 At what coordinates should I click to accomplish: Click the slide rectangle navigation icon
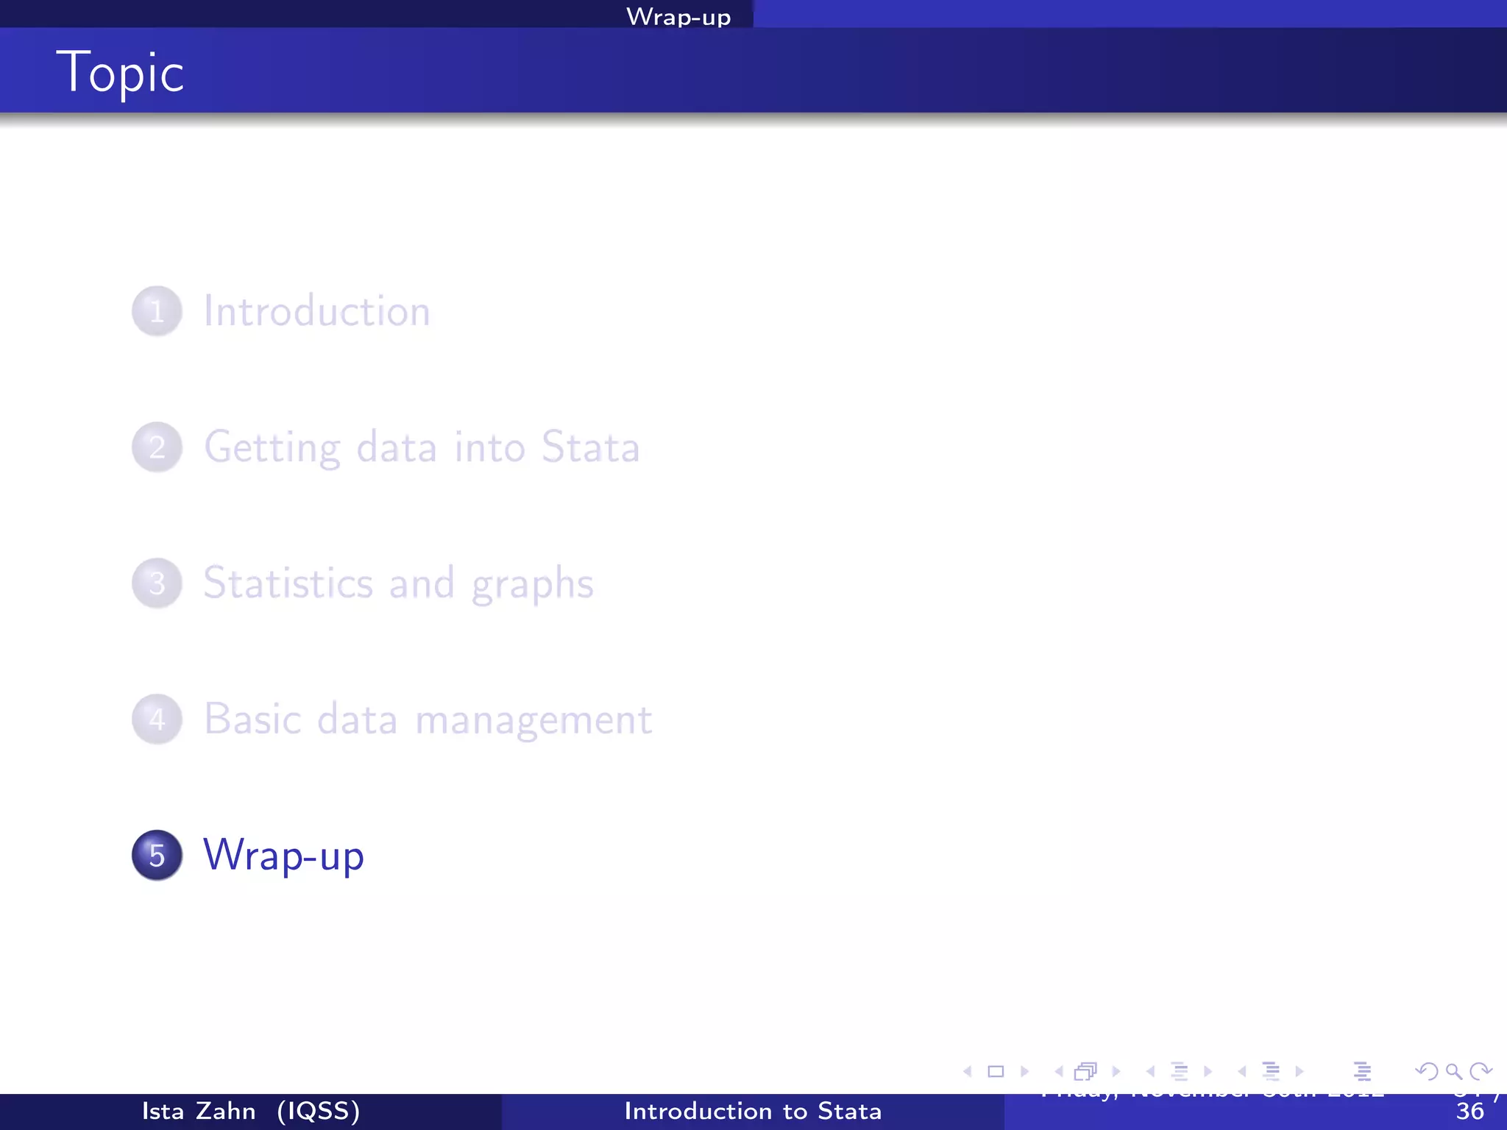click(996, 1072)
